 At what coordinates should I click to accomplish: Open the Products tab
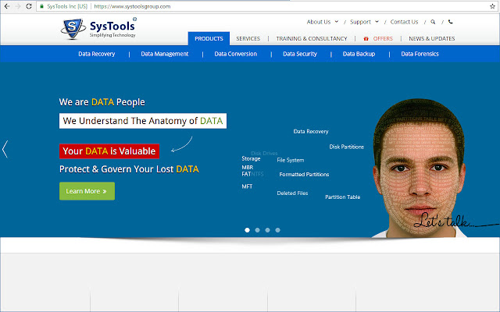(208, 38)
